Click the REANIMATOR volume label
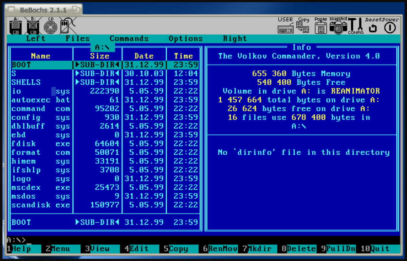The image size is (407, 261). [355, 91]
